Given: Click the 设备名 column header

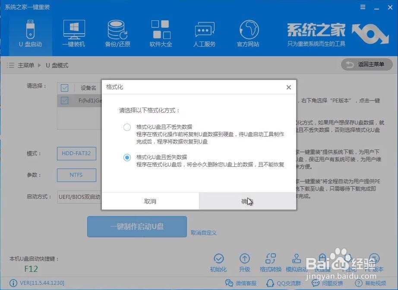Looking at the screenshot, I should pos(88,88).
